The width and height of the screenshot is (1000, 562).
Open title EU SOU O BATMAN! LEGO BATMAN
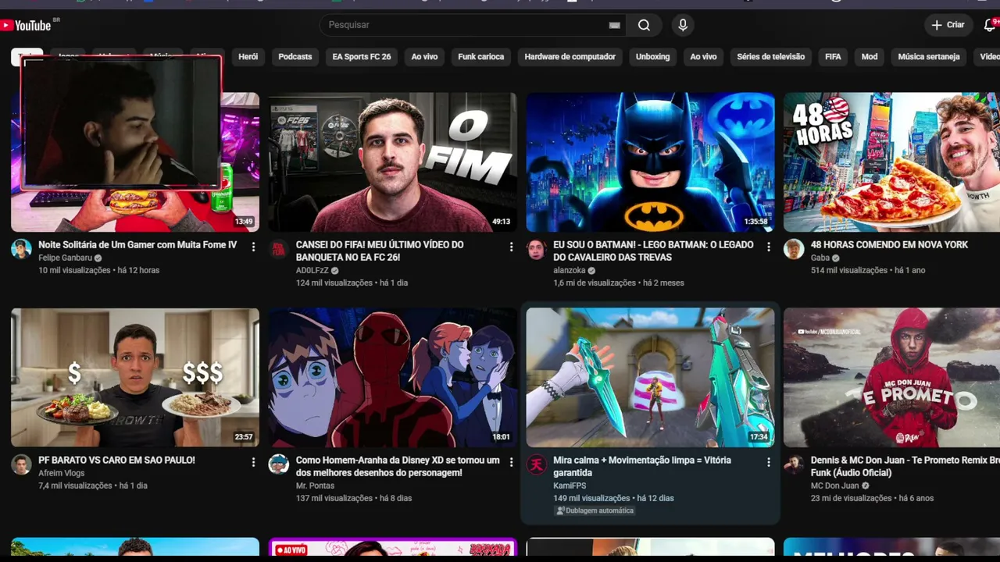[653, 251]
